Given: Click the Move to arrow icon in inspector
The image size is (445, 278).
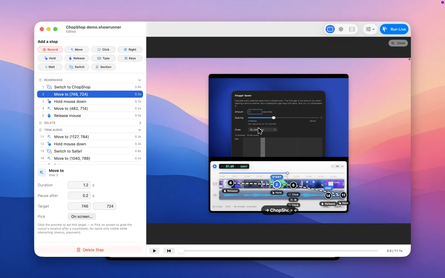Looking at the screenshot, I should [x=42, y=173].
